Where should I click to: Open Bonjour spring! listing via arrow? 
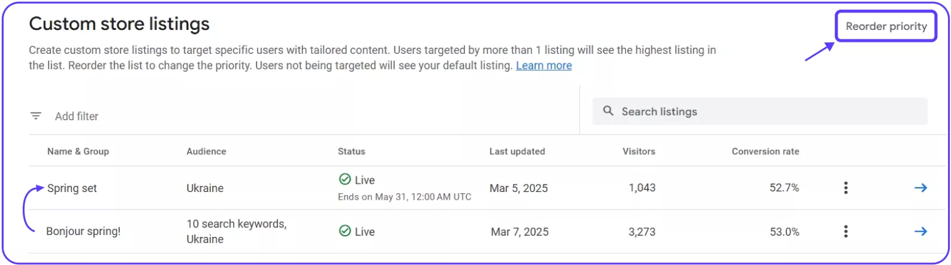pos(920,232)
